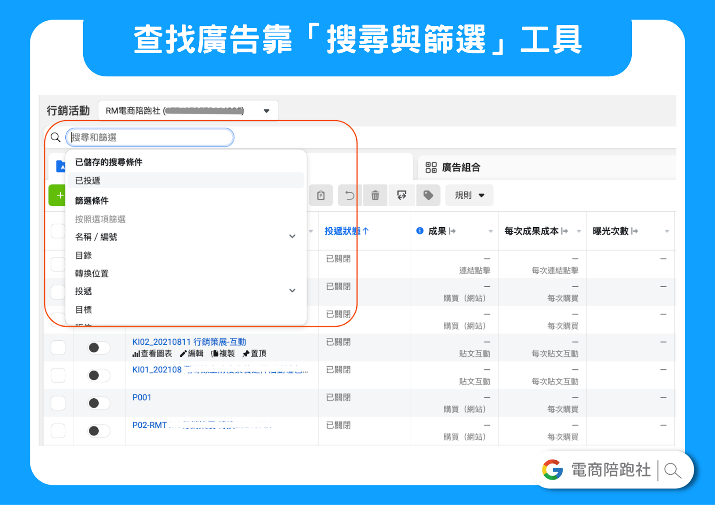Toggle on the P001 campaign switch
The image size is (715, 505).
tap(99, 403)
